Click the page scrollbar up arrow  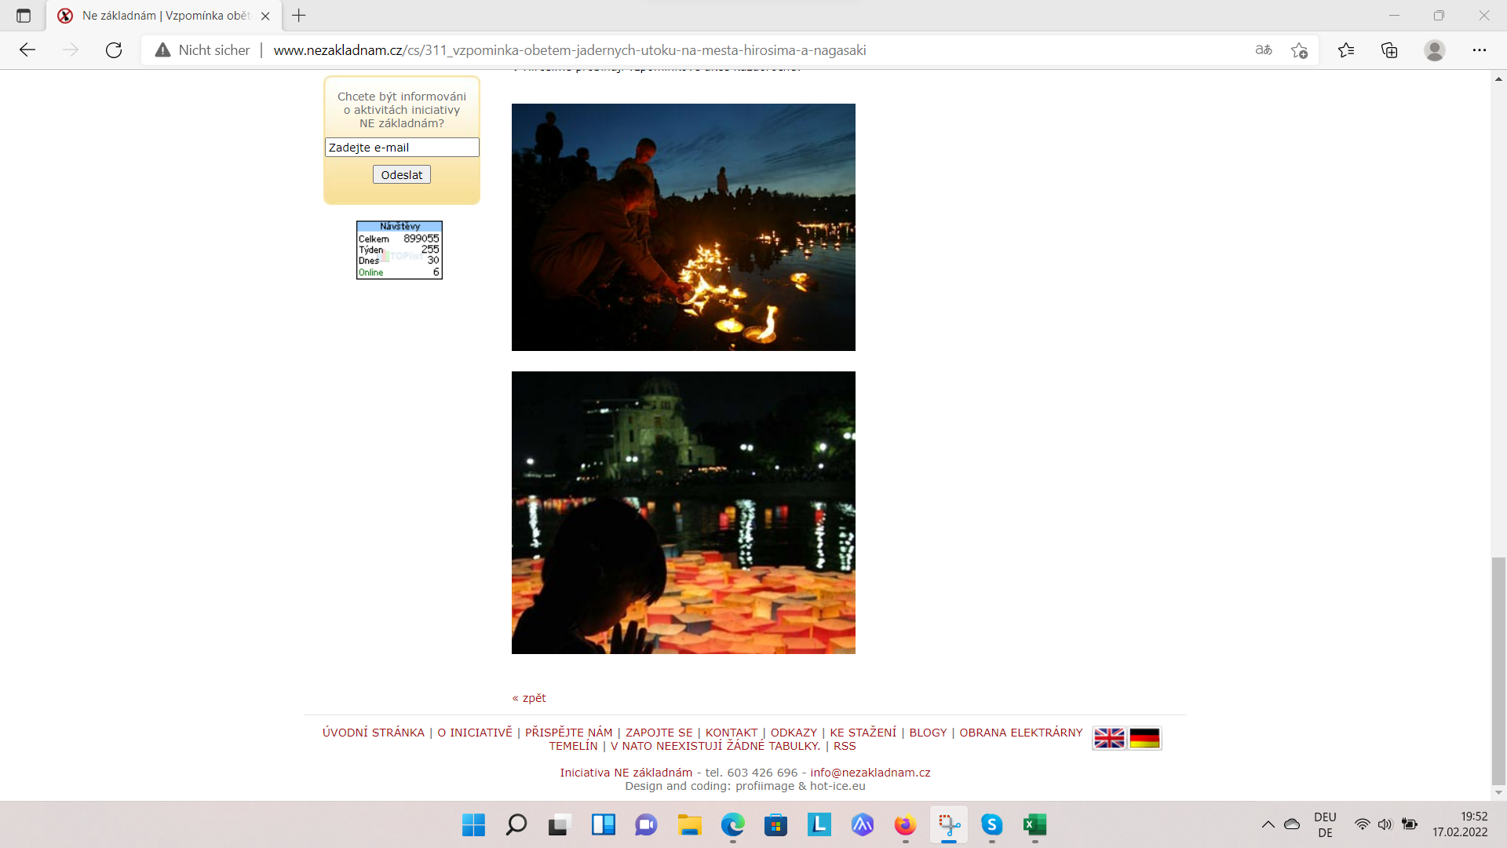point(1498,79)
